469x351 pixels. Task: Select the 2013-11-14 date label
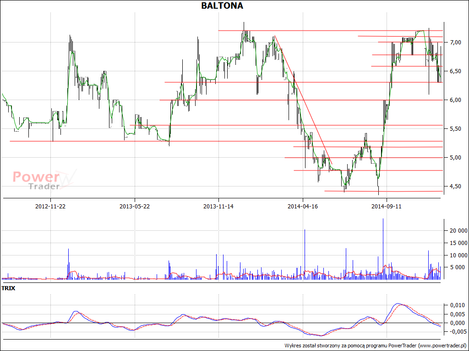click(x=218, y=206)
